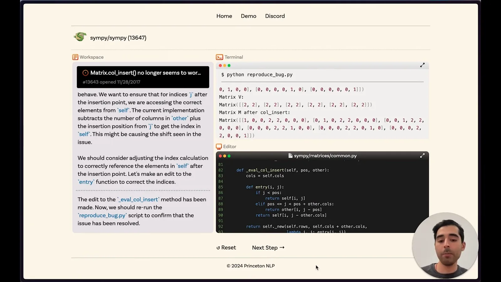Open the Discord nav link
The image size is (501, 282).
tap(275, 16)
